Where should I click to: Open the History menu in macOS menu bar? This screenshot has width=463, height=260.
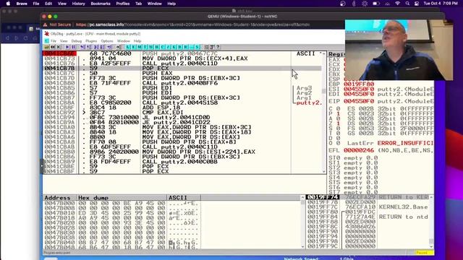78,4
